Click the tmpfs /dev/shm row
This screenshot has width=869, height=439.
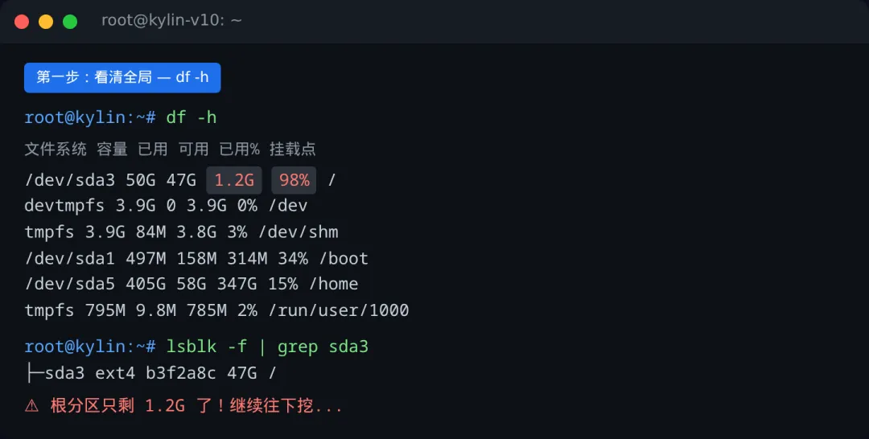click(x=181, y=232)
